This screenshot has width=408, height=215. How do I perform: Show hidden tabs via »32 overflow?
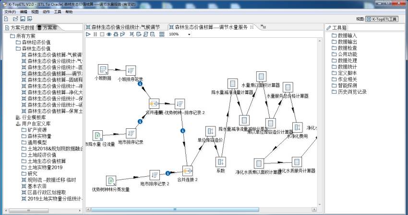(263, 26)
